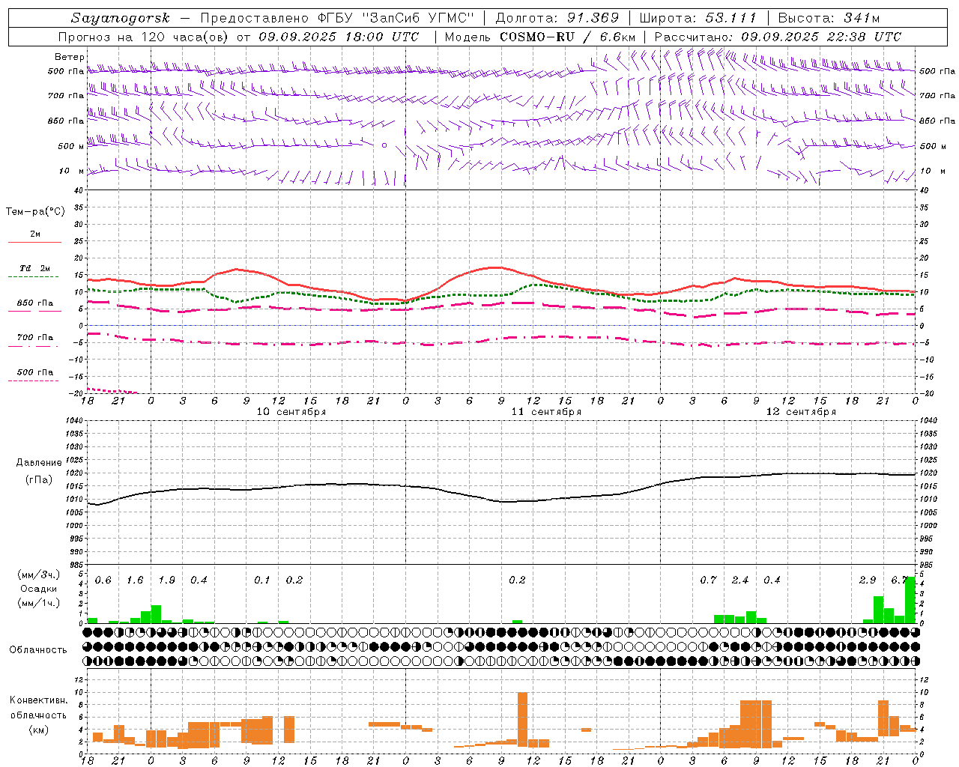Viewport: 959px width, 767px height.
Task: Click the Ветер wind panel label
Action: [70, 57]
